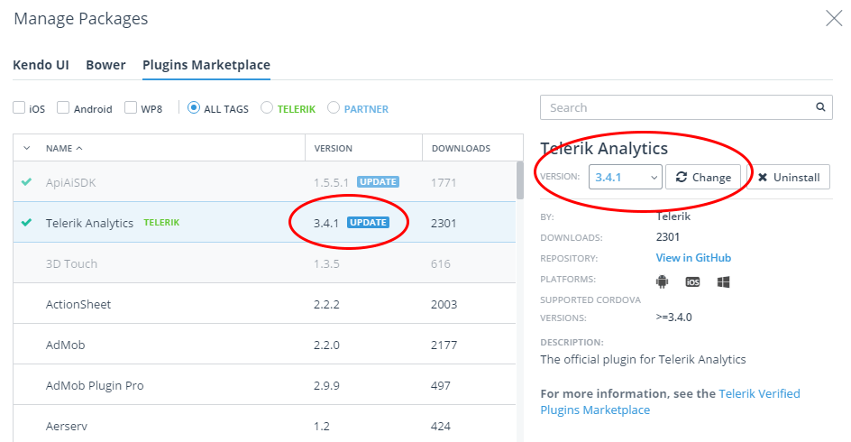The width and height of the screenshot is (851, 442).
Task: Sort by the DOWNLOADS column header
Action: pos(461,148)
